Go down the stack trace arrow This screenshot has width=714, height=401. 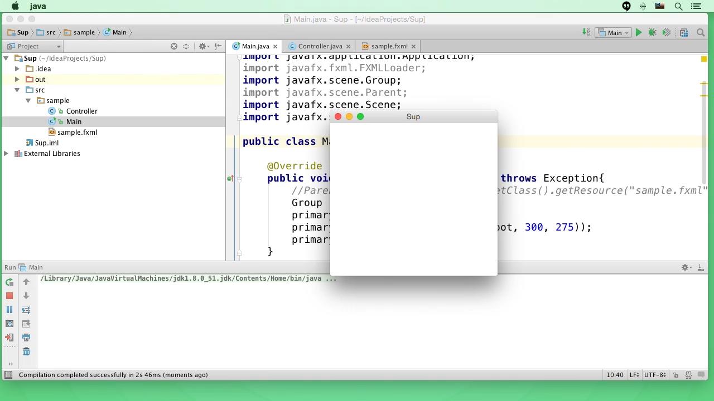coord(26,296)
